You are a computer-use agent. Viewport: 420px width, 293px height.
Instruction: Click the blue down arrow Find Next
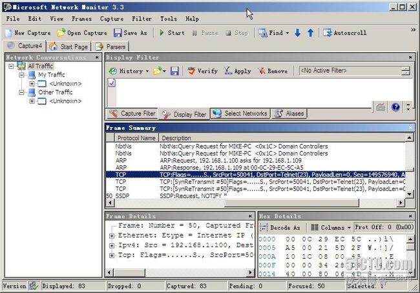coord(297,33)
